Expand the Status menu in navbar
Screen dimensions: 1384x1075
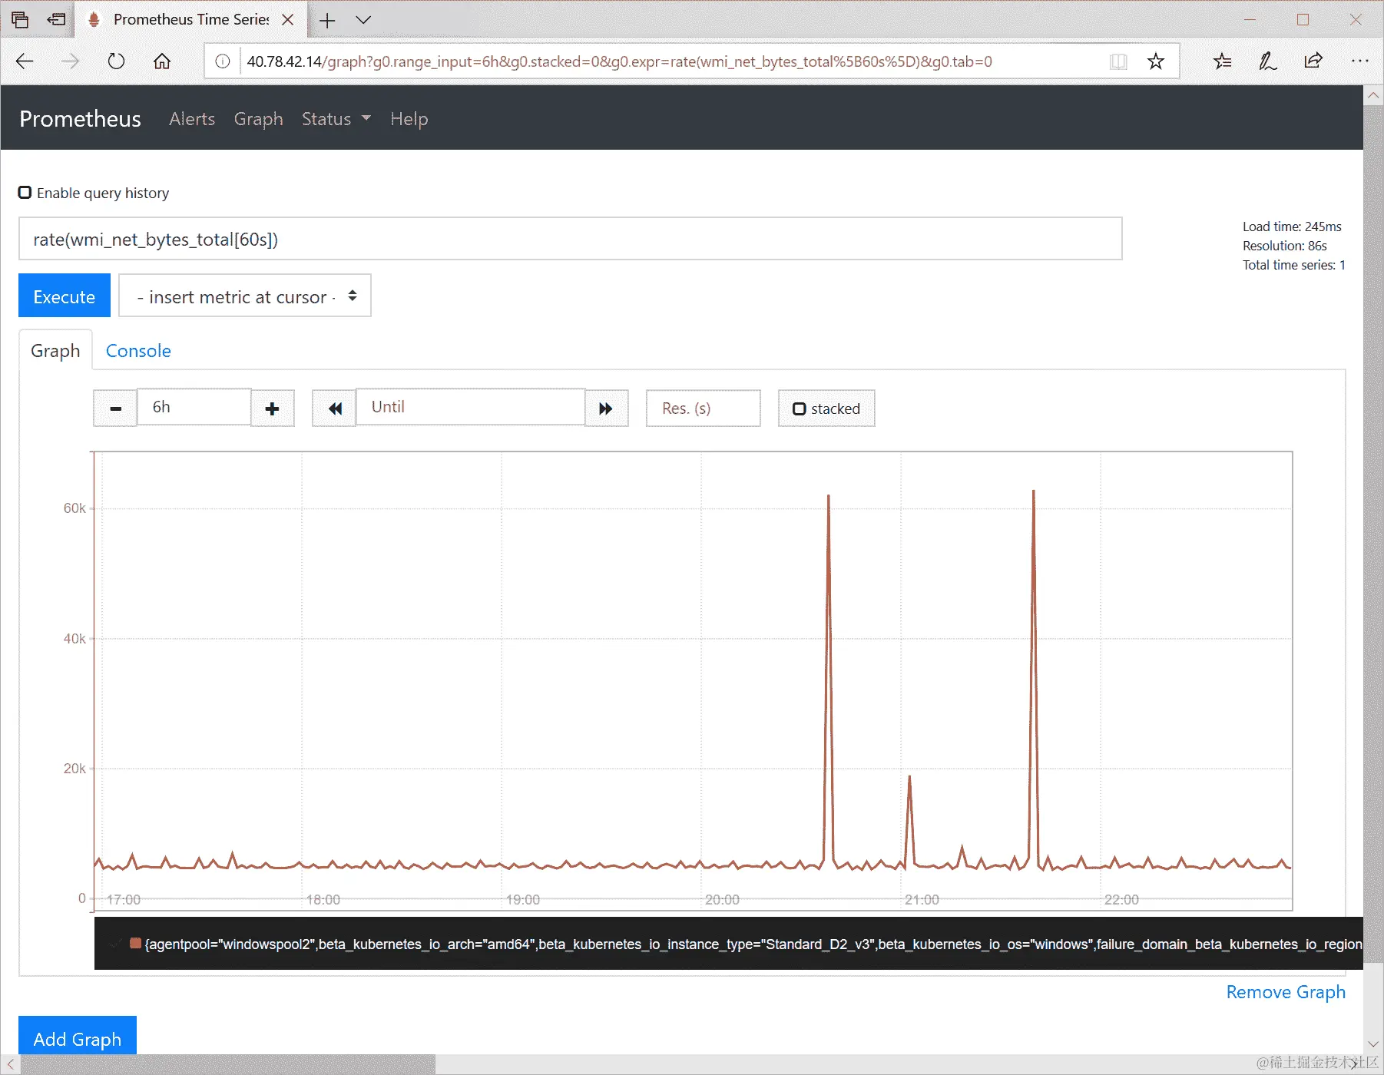coord(336,119)
